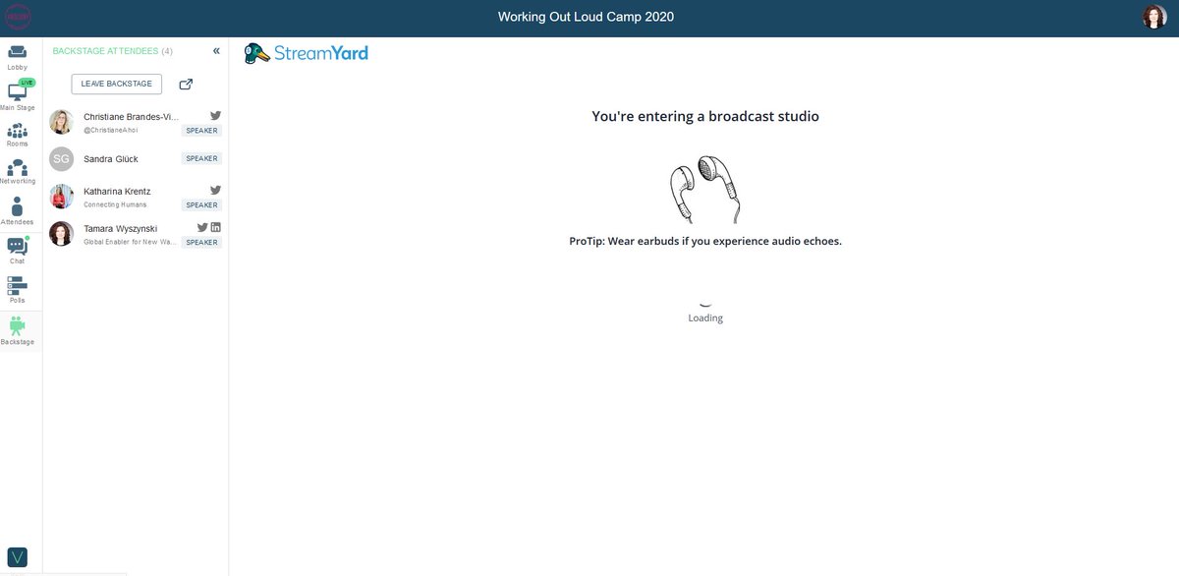Viewport: 1179px width, 576px height.
Task: Open backstage in a new window
Action: pos(186,85)
